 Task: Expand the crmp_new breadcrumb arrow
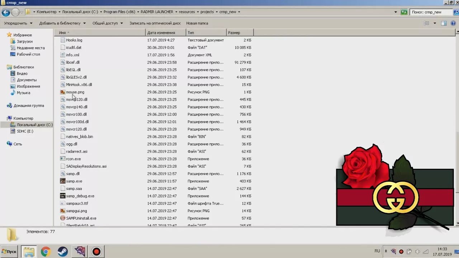click(239, 12)
